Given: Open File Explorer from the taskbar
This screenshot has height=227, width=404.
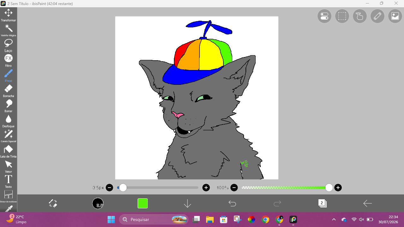Looking at the screenshot, I should [x=210, y=219].
